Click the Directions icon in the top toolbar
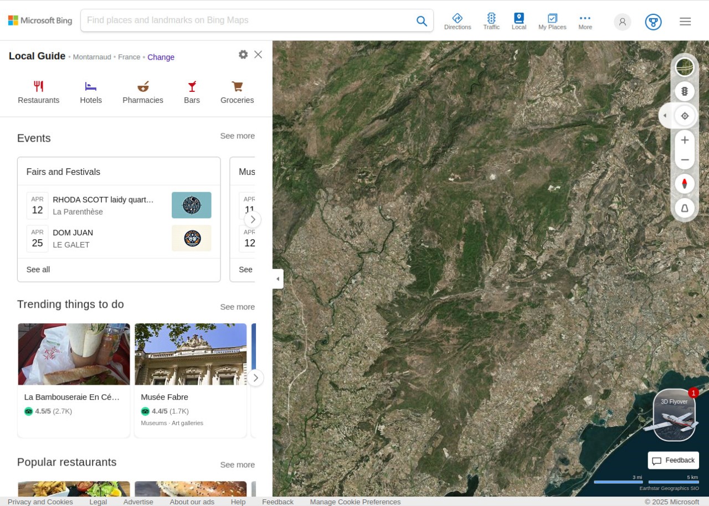Screen dimensions: 709x506 (x=458, y=20)
